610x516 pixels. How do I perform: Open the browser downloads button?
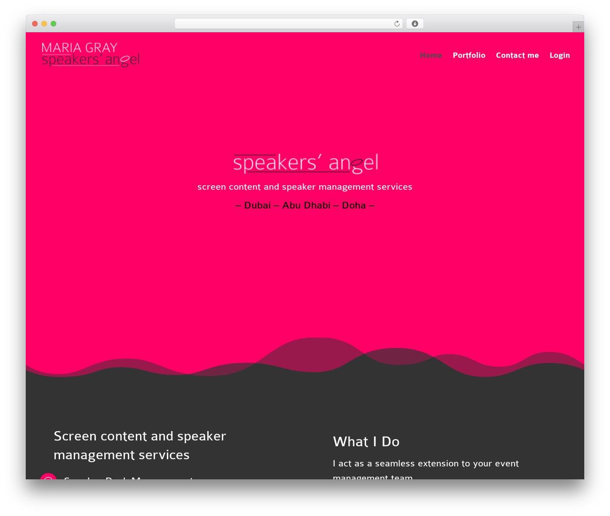[x=415, y=24]
